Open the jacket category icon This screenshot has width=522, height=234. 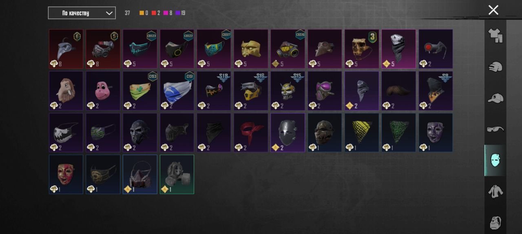point(495,191)
